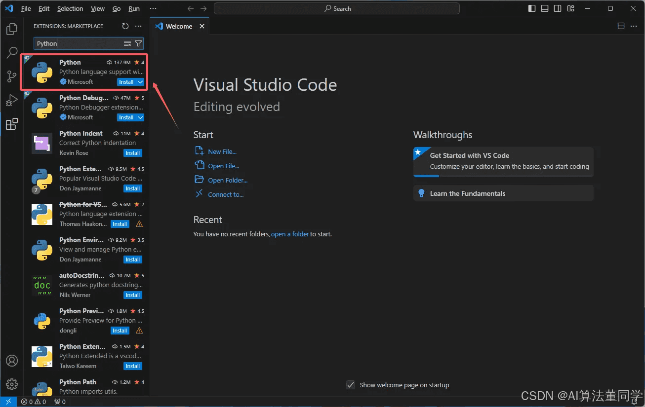Open the warning icon on Python Preview
This screenshot has width=645, height=407.
139,331
